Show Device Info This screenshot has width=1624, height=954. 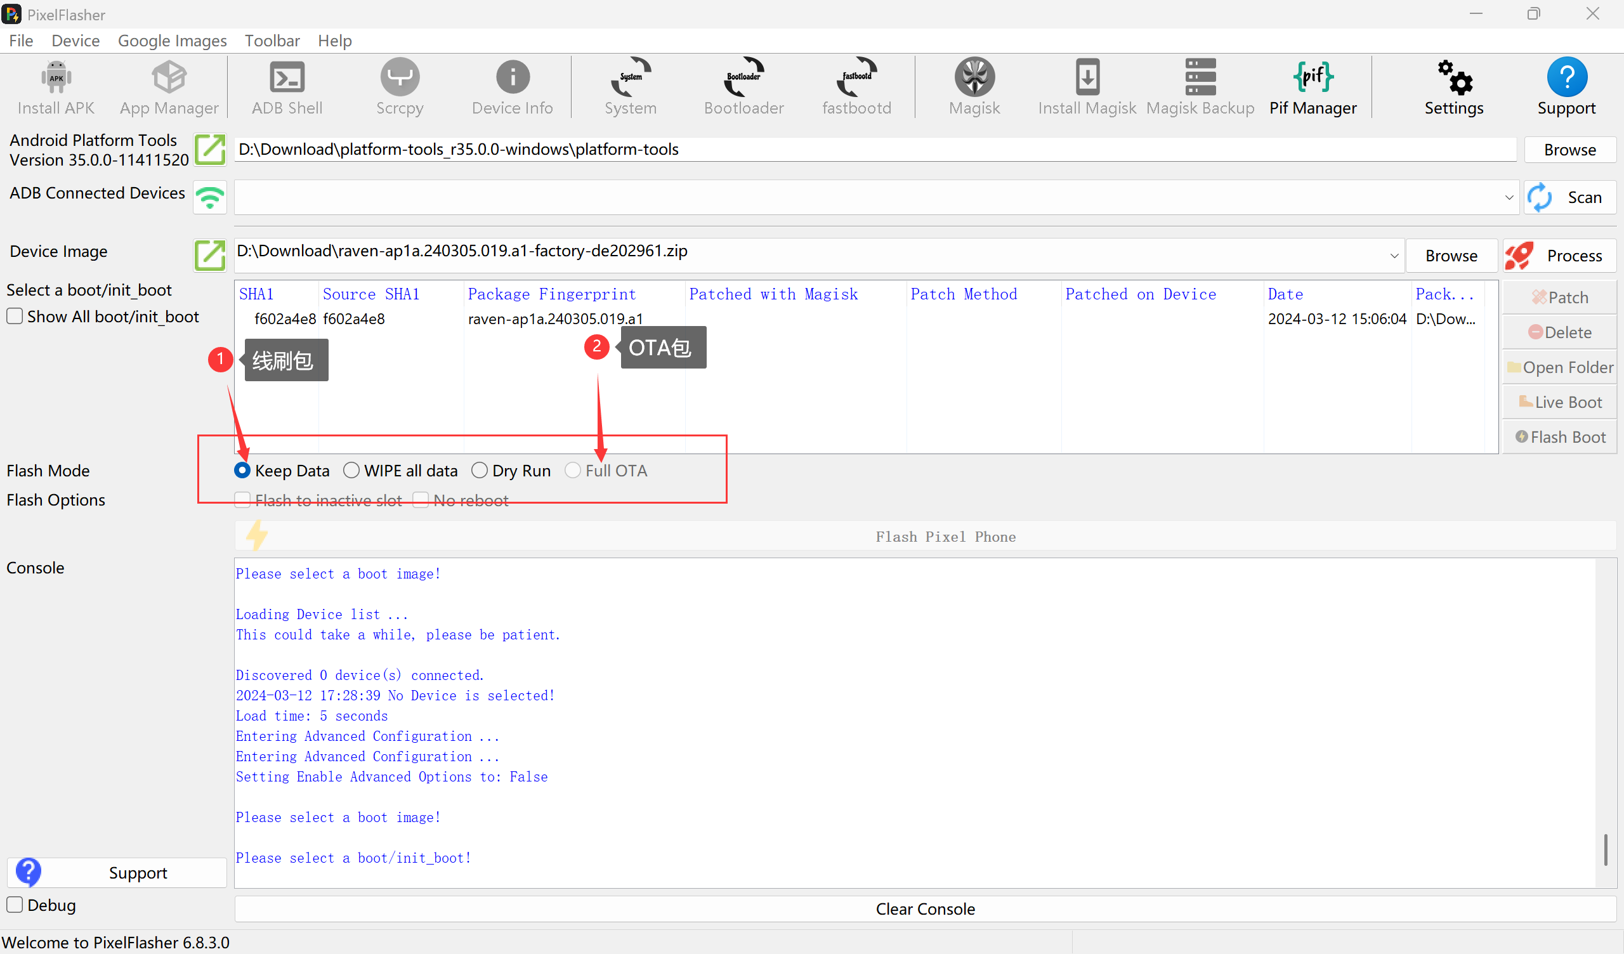[x=513, y=88]
